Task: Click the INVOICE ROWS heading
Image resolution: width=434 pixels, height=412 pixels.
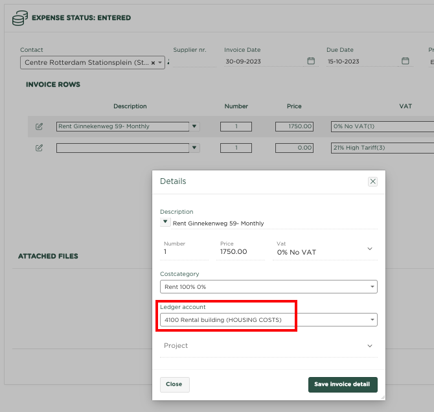Action: point(53,84)
